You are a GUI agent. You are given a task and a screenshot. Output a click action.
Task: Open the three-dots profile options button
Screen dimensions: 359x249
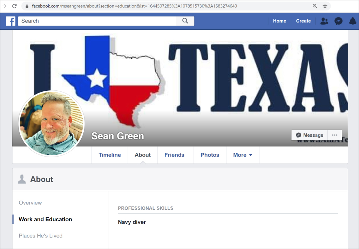click(x=334, y=135)
